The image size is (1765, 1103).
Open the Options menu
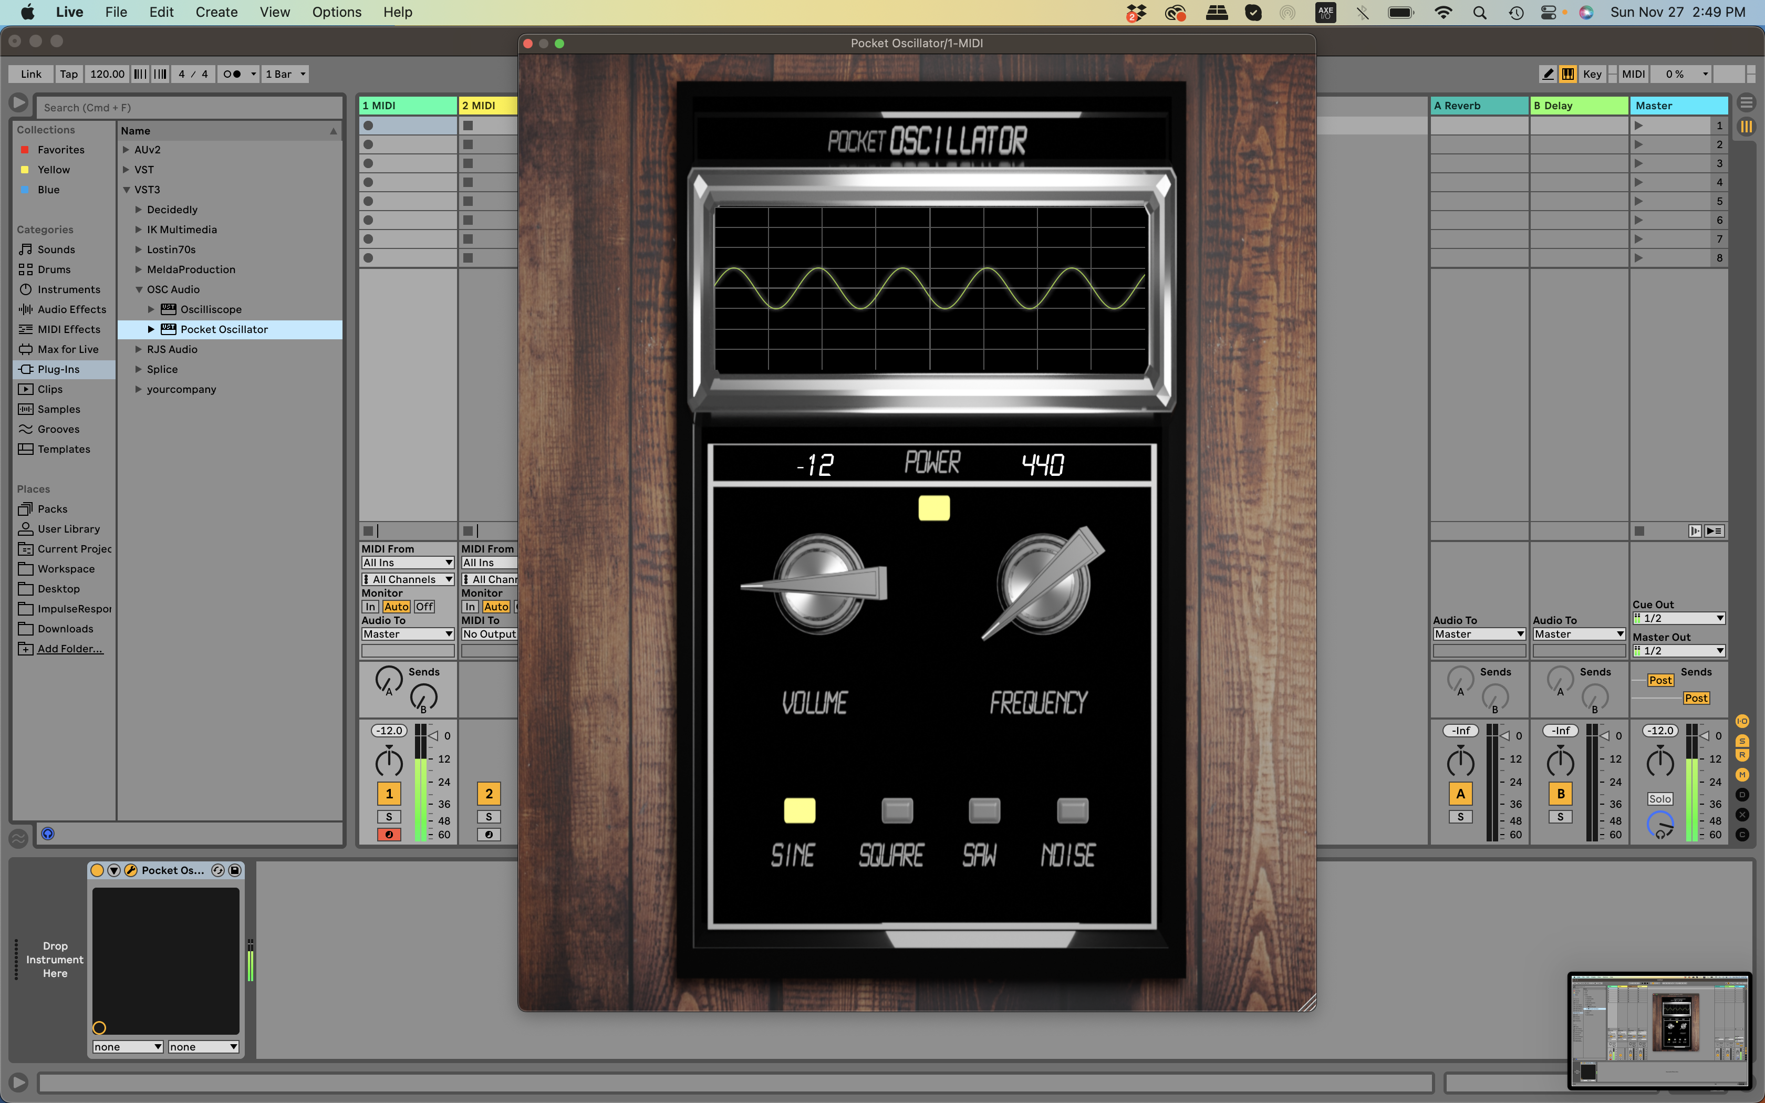[x=336, y=12]
